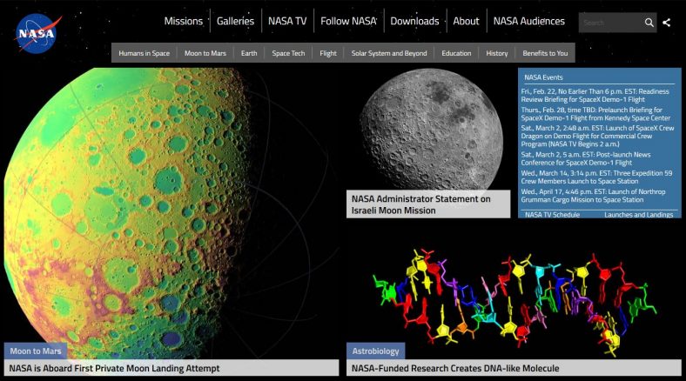Click the search magnifier icon

649,23
